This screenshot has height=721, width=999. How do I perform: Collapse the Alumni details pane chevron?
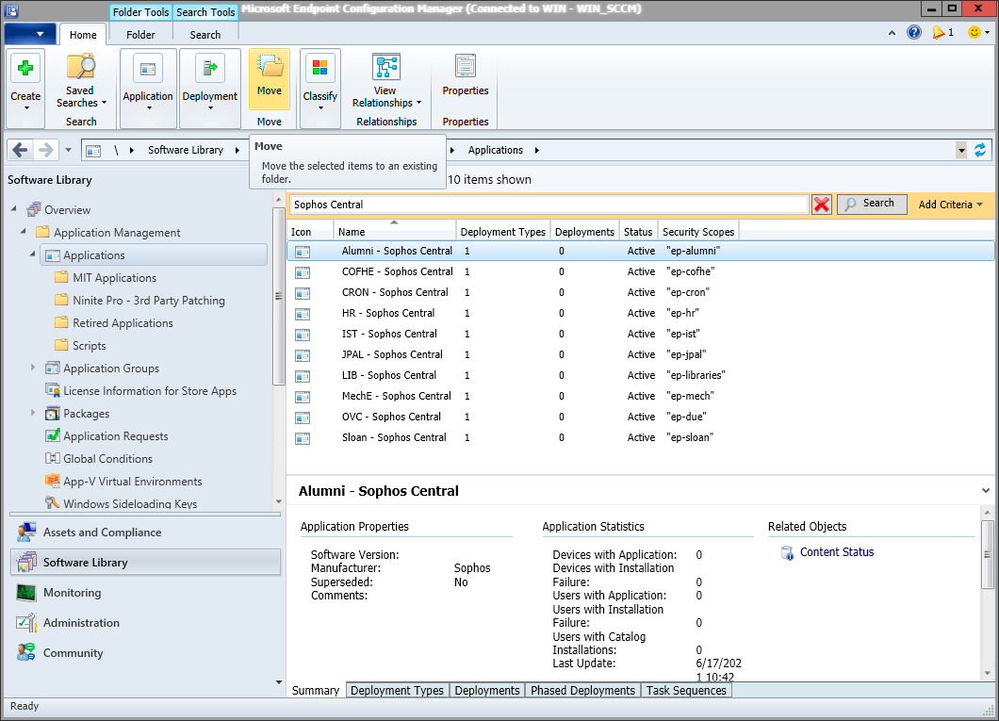pyautogui.click(x=986, y=491)
